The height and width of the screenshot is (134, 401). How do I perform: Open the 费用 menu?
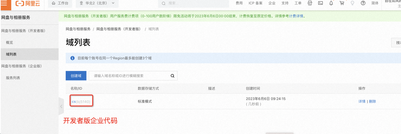point(239,3)
